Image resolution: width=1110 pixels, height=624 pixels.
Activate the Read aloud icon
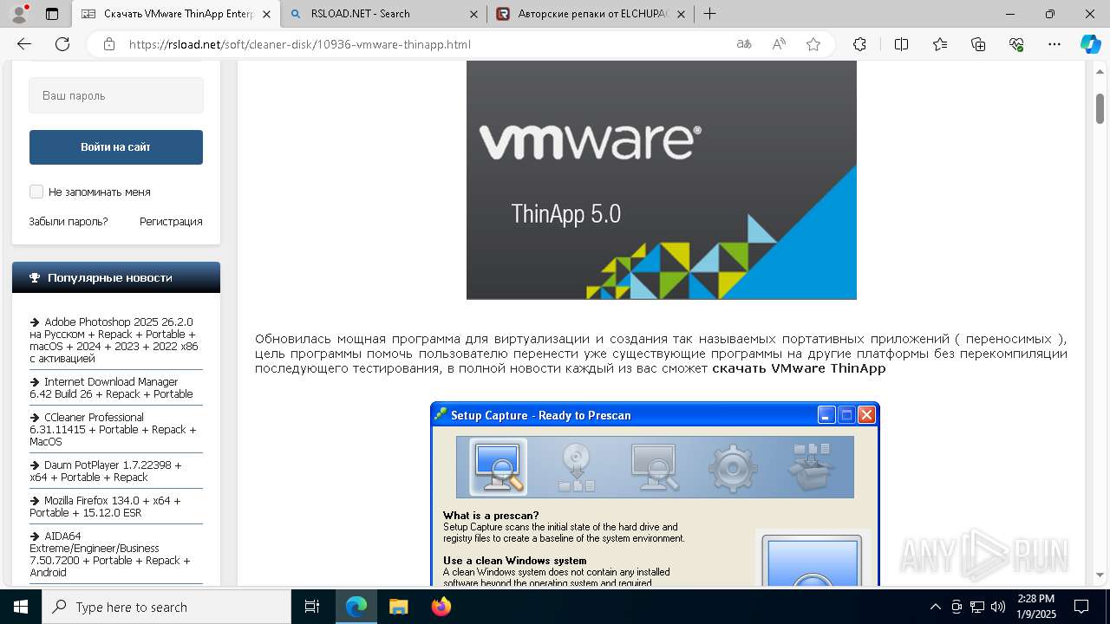(779, 44)
